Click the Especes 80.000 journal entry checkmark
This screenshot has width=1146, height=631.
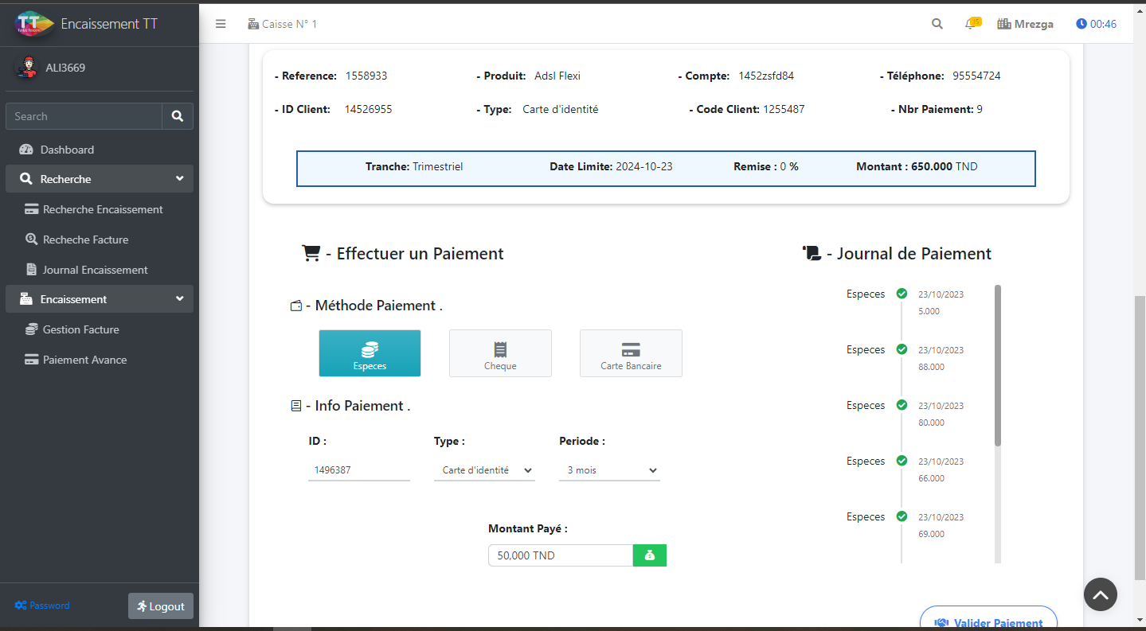902,405
